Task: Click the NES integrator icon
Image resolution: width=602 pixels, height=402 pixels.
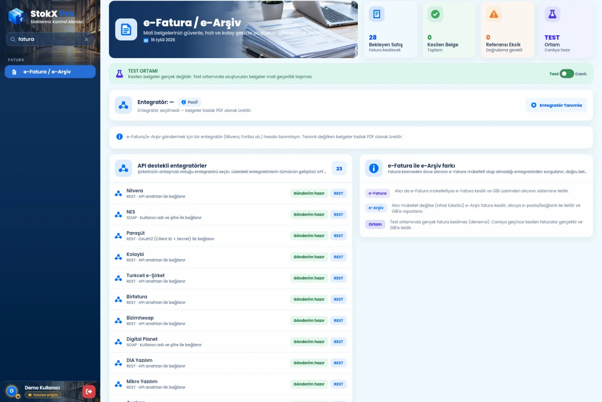Action: click(x=118, y=214)
